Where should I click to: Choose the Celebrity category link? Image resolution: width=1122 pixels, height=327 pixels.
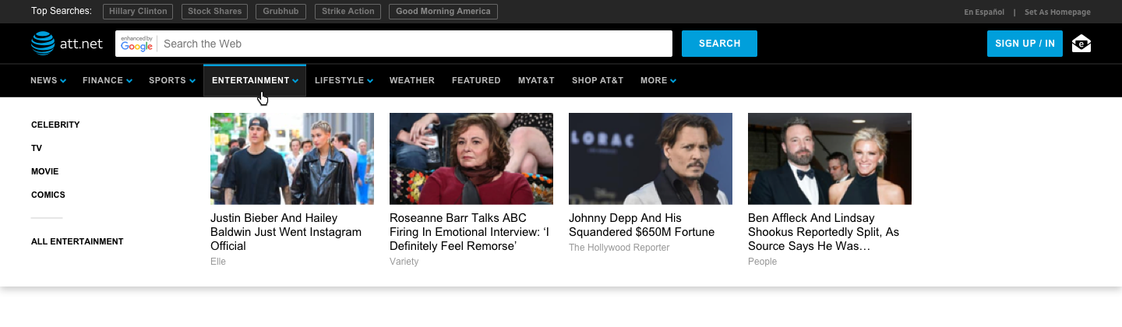55,125
